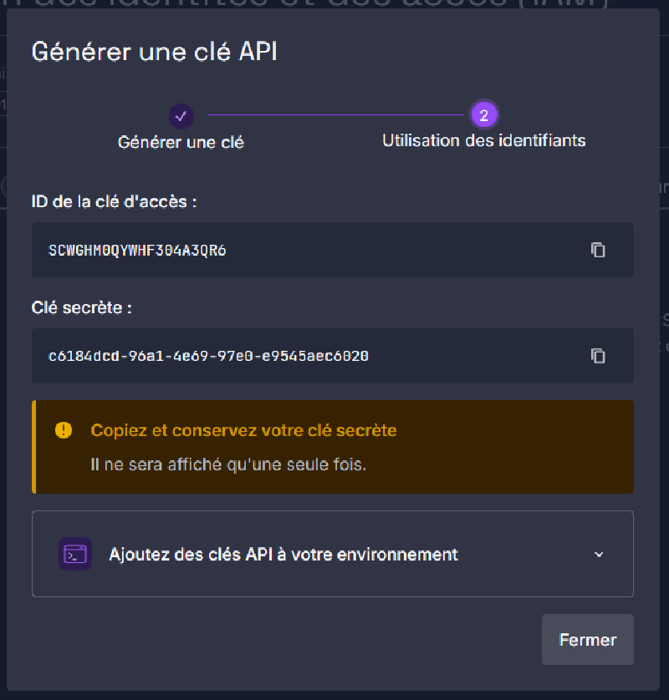Image resolution: width=669 pixels, height=700 pixels.
Task: Click the access key value SCWGHM0QYWHF304A3QR6
Action: click(x=137, y=251)
